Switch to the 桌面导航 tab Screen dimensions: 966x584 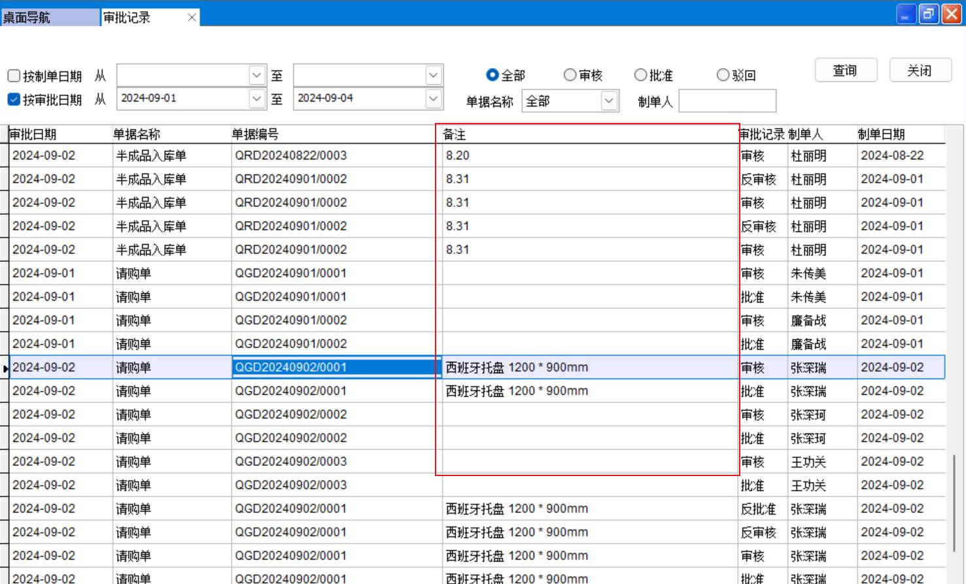49,18
